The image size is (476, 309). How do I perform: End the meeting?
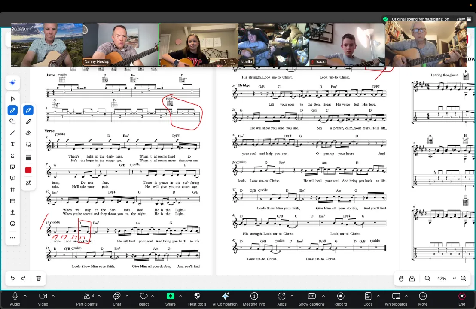click(462, 299)
